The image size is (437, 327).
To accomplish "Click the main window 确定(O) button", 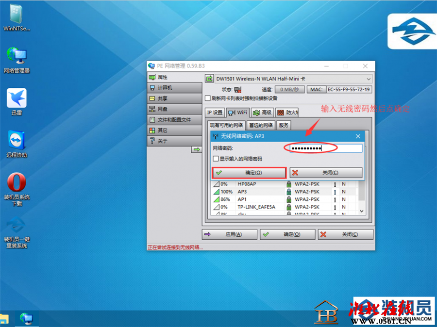I will [x=287, y=234].
